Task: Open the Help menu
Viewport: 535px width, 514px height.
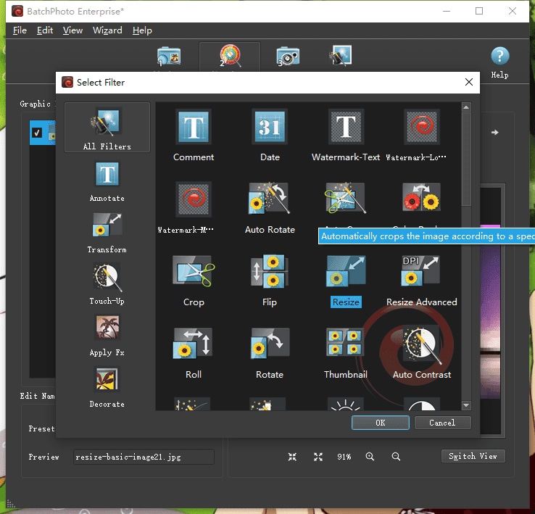Action: 142,30
